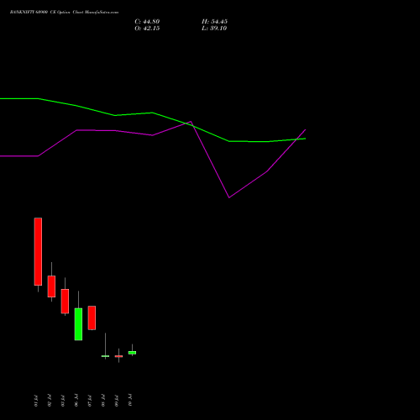Select the low value L: 39.10

214,29
